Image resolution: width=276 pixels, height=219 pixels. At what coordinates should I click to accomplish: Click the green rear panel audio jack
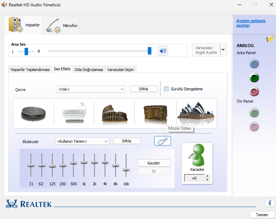pos(254,78)
